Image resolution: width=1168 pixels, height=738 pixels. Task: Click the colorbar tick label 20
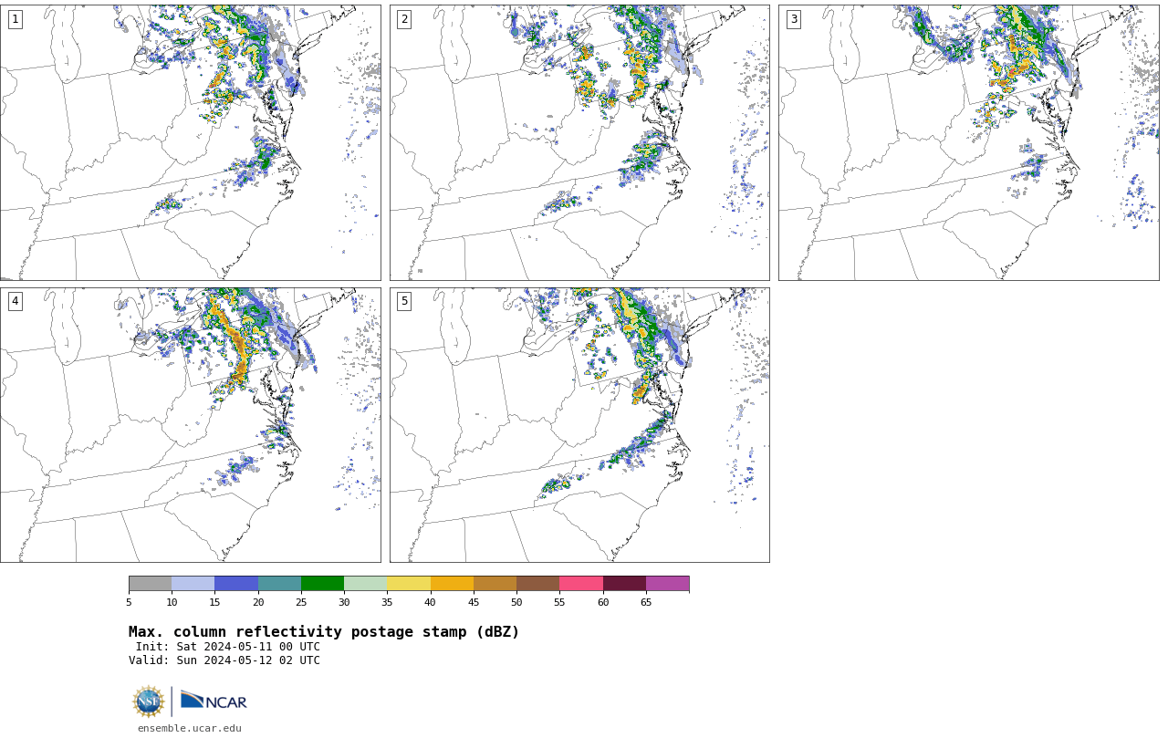click(258, 602)
